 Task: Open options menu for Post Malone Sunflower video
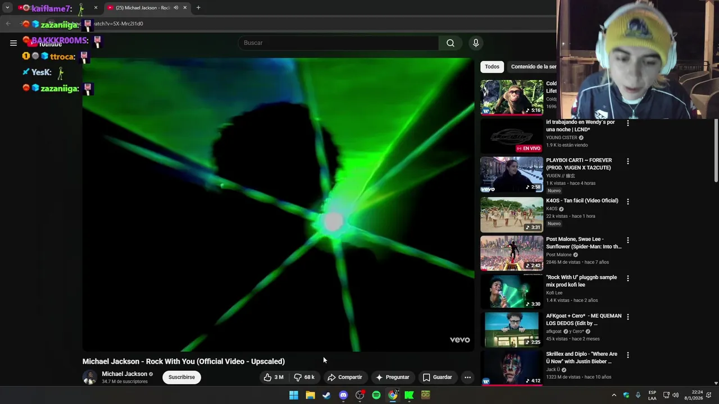click(x=628, y=240)
